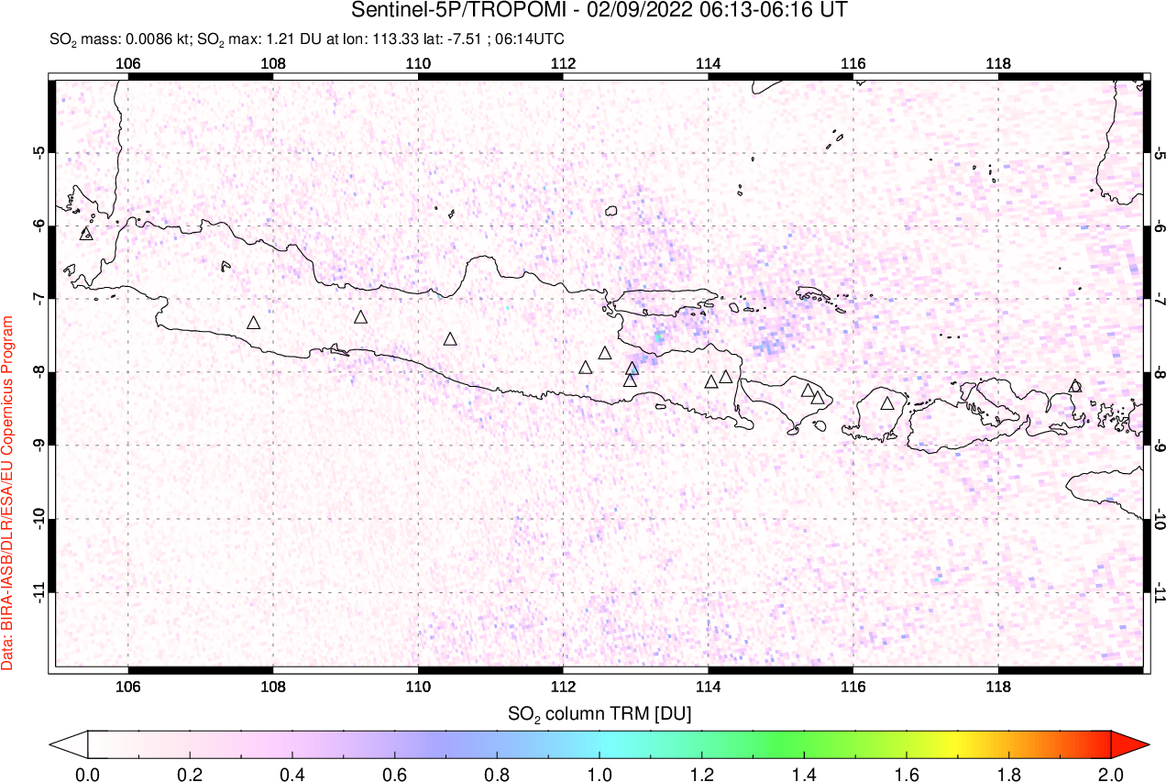Click the "0.8" colorbar tick label

tap(497, 774)
